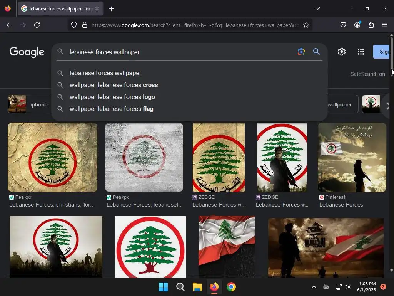Focus the Google search text field

click(181, 52)
